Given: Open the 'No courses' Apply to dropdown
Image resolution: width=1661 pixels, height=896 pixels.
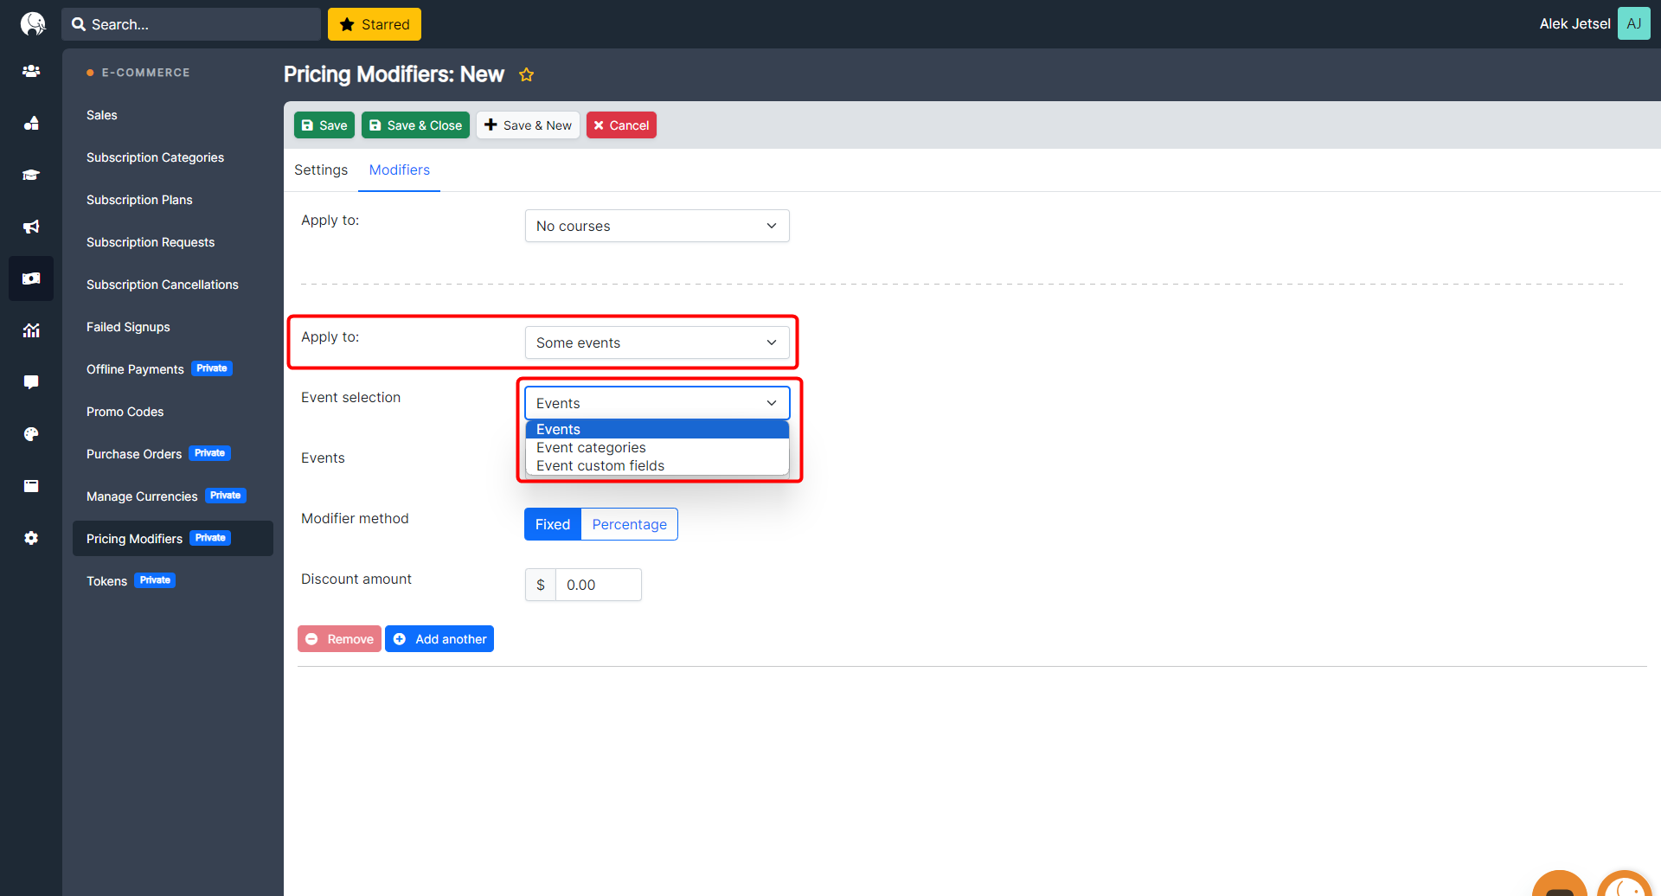Looking at the screenshot, I should coord(657,226).
